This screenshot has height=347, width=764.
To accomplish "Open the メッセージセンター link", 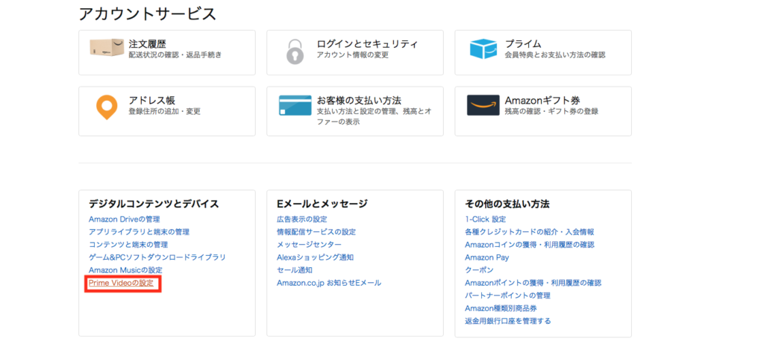I will click(309, 245).
